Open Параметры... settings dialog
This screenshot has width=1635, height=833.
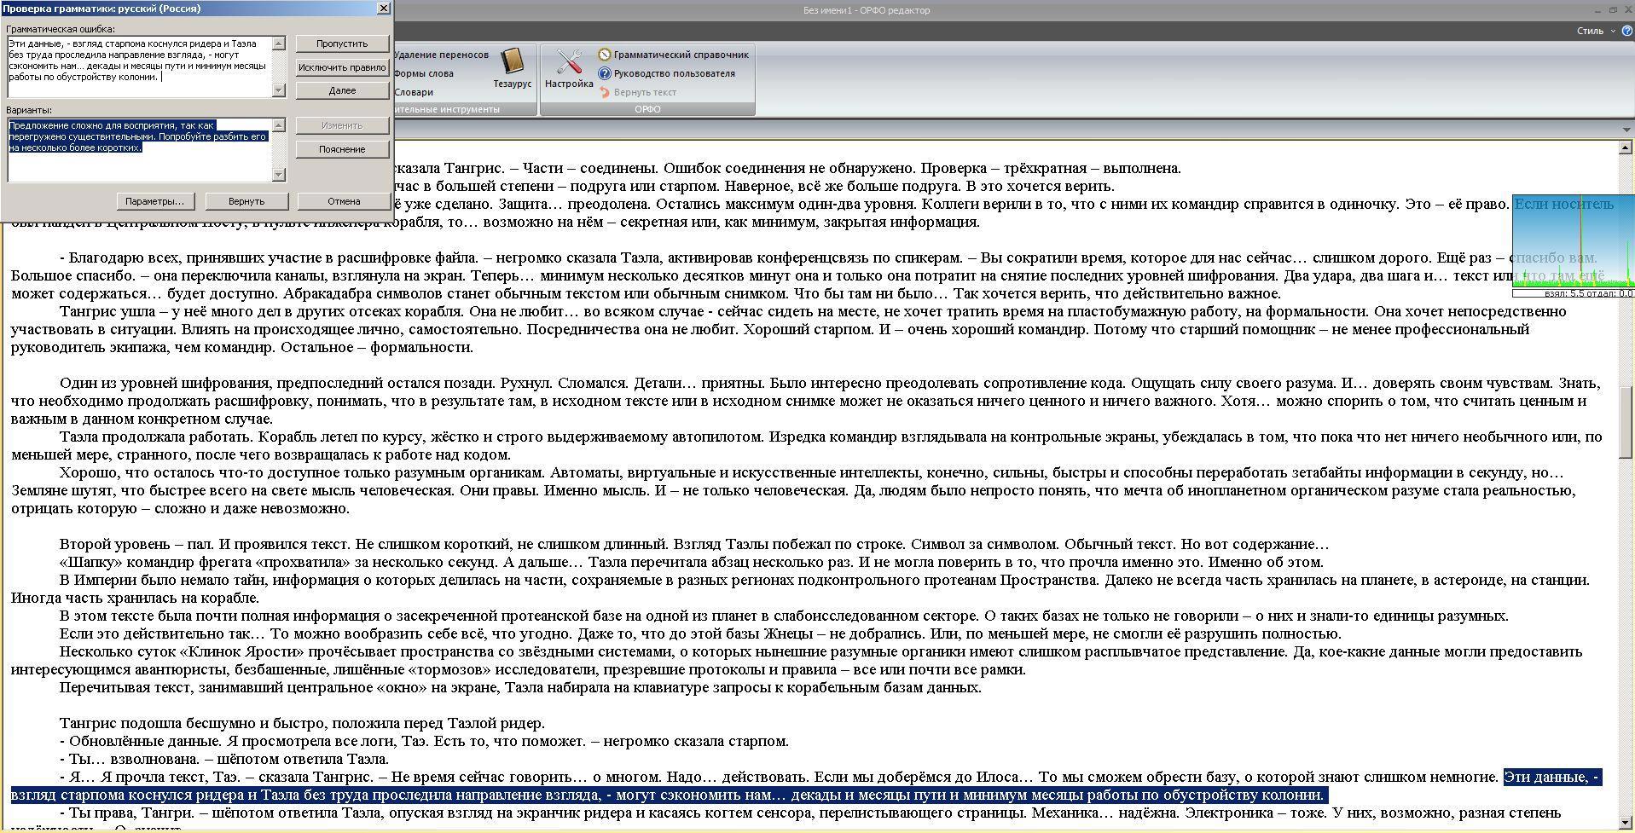tap(154, 201)
